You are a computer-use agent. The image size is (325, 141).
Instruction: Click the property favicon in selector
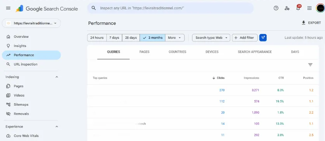(x=8, y=23)
